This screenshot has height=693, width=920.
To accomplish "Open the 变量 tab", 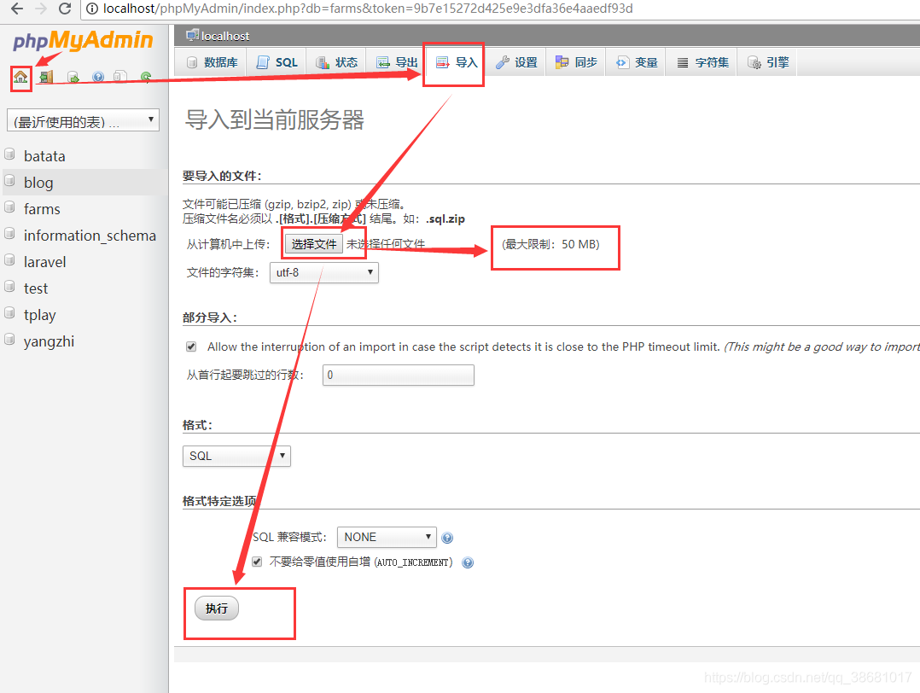I will 637,62.
